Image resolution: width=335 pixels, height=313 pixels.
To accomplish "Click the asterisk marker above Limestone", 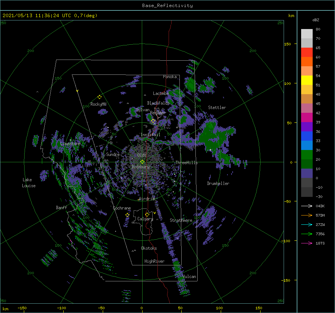I will coord(70,140).
